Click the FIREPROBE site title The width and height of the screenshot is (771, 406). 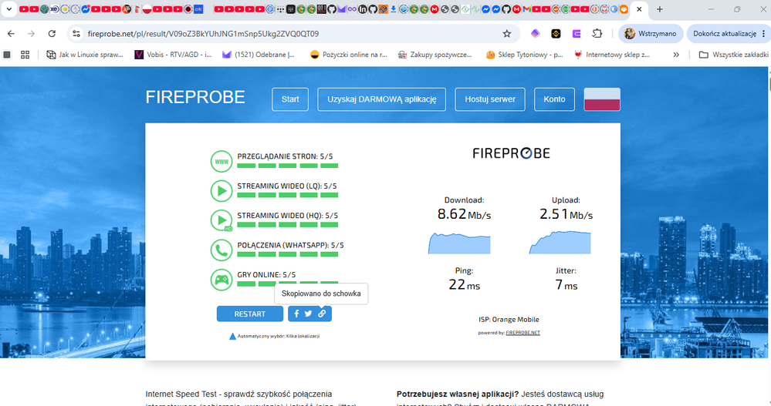[195, 97]
